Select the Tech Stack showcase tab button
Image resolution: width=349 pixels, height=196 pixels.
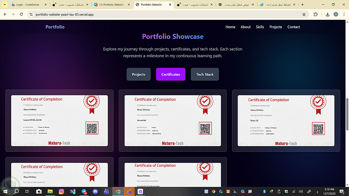coord(205,74)
